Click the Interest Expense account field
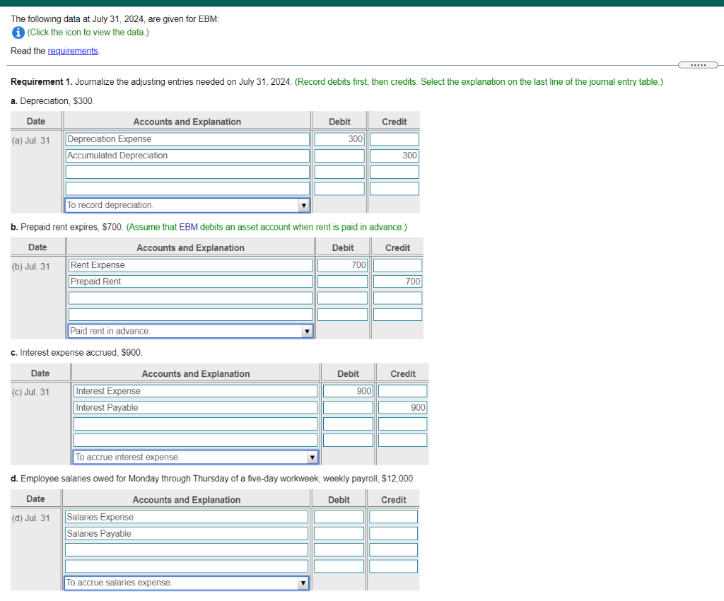The width and height of the screenshot is (724, 601). point(196,391)
